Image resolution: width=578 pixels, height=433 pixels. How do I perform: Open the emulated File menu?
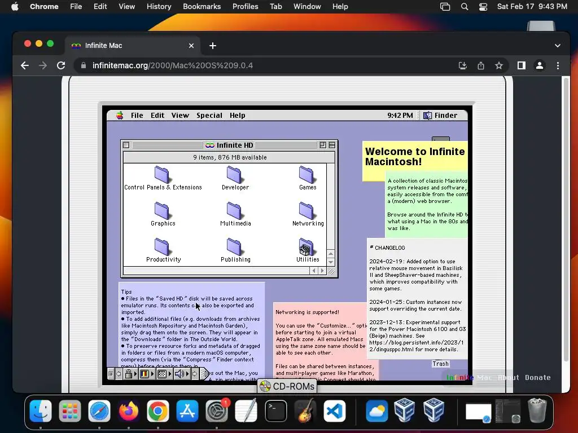pos(137,115)
